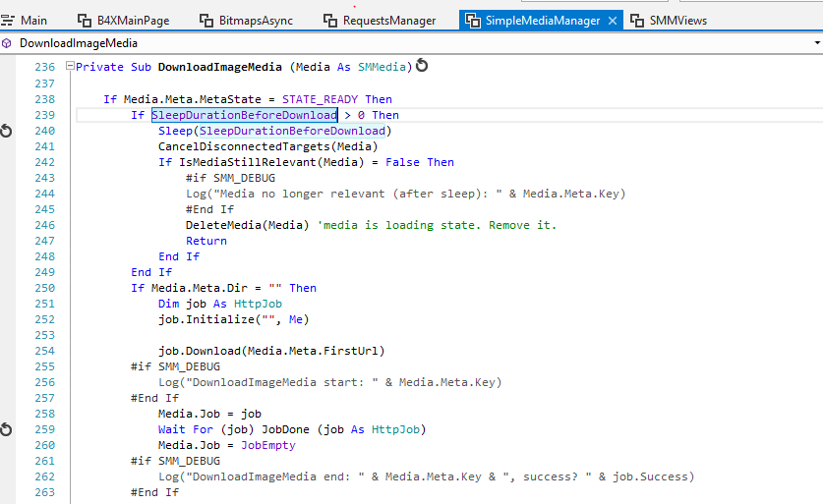Click the JobEmpty identifier on line 260
Screen dimensions: 823x504
click(268, 445)
